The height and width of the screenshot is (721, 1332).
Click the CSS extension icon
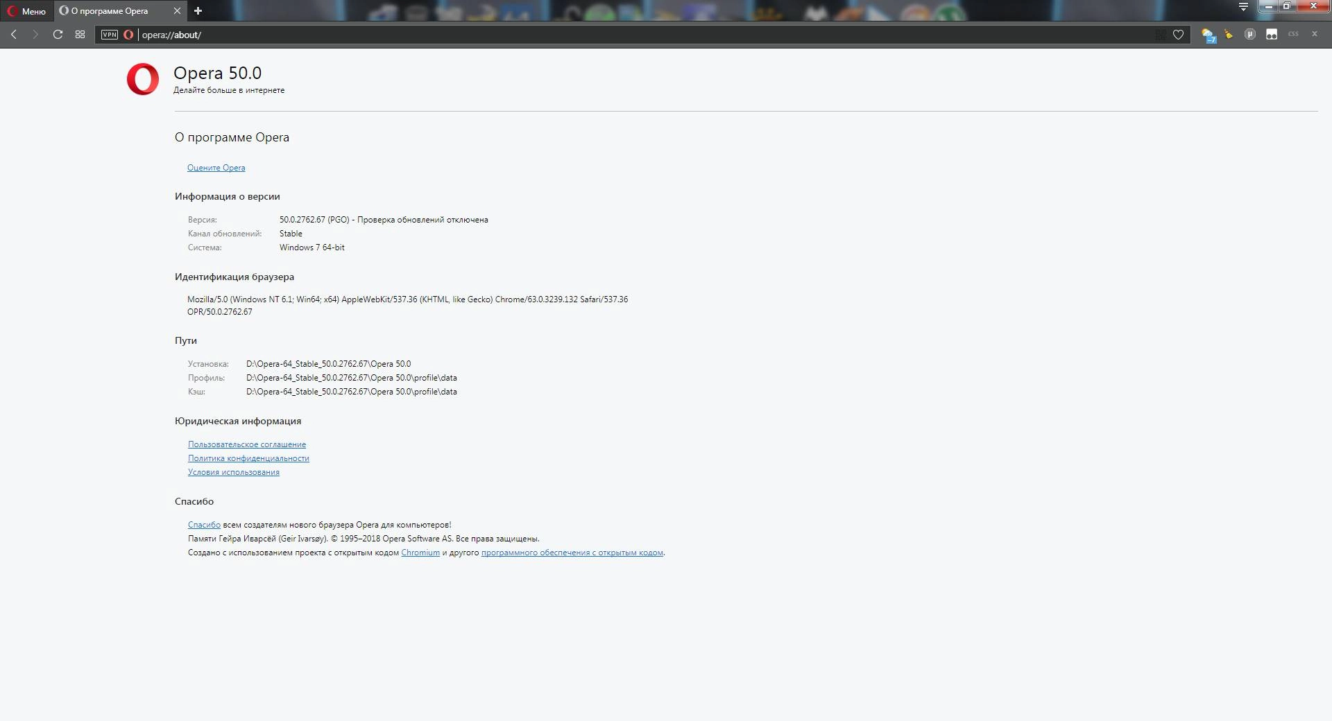coord(1293,34)
